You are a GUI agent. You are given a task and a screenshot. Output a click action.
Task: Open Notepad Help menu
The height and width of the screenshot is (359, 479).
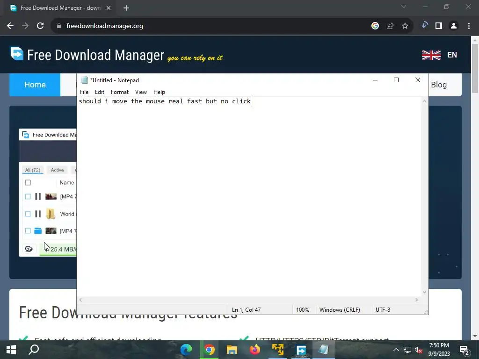(x=159, y=92)
